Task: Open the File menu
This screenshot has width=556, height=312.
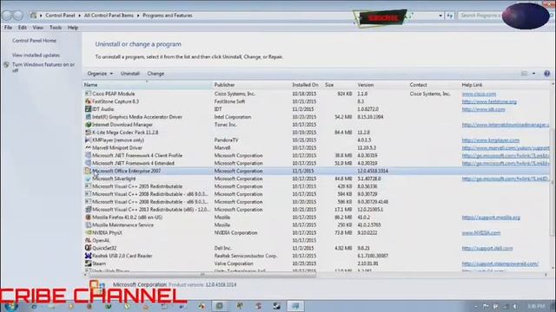Action: tap(8, 28)
